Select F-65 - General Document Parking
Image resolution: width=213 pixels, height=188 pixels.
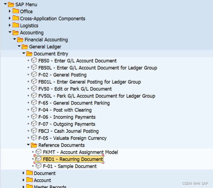tap(74, 103)
